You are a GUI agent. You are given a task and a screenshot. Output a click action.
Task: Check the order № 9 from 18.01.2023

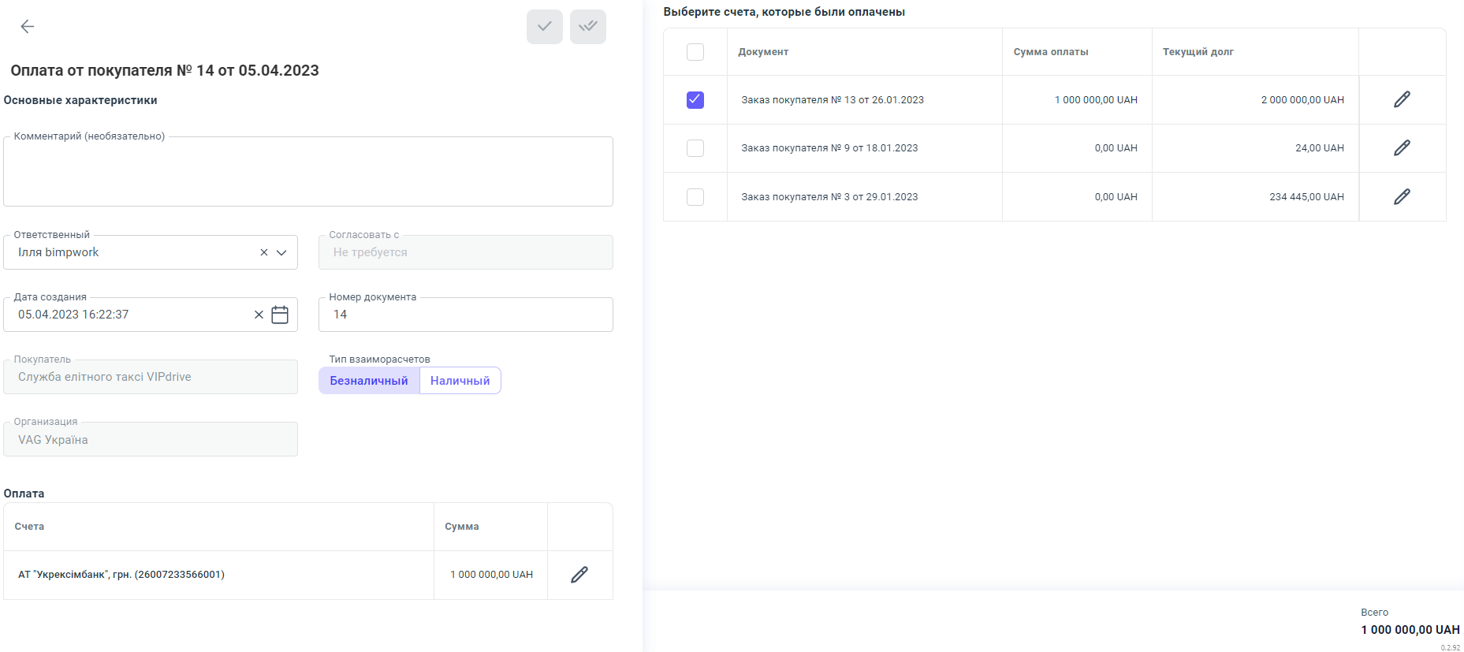tap(695, 148)
